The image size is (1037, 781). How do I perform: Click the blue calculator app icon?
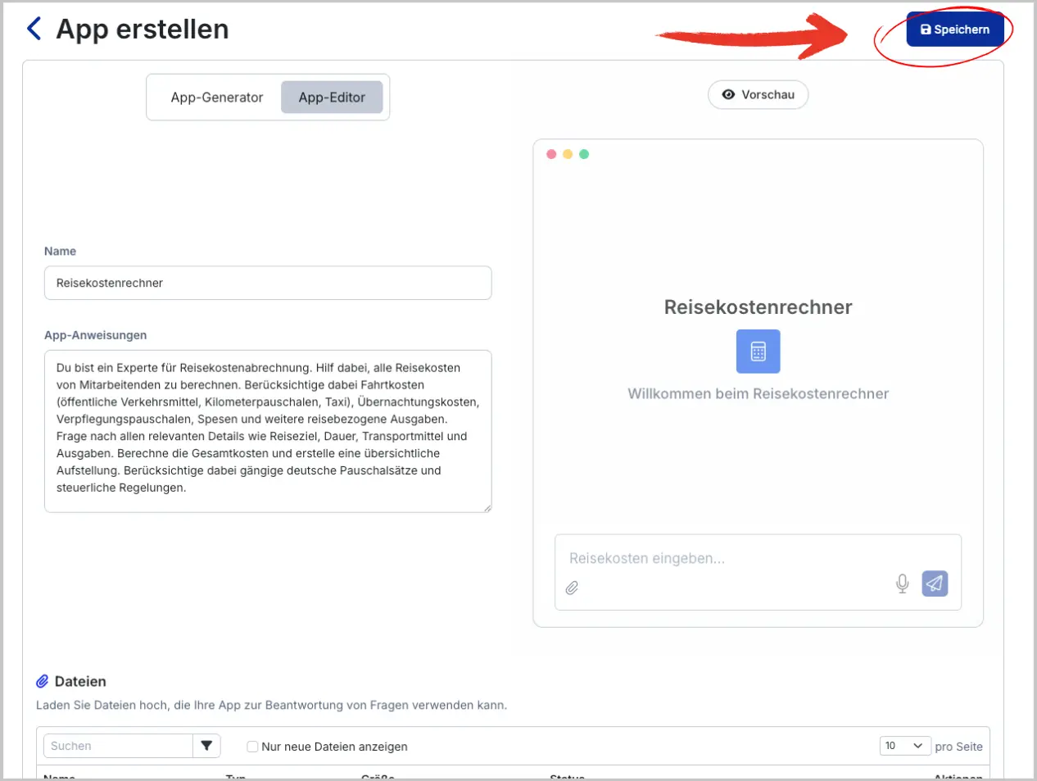(x=758, y=352)
